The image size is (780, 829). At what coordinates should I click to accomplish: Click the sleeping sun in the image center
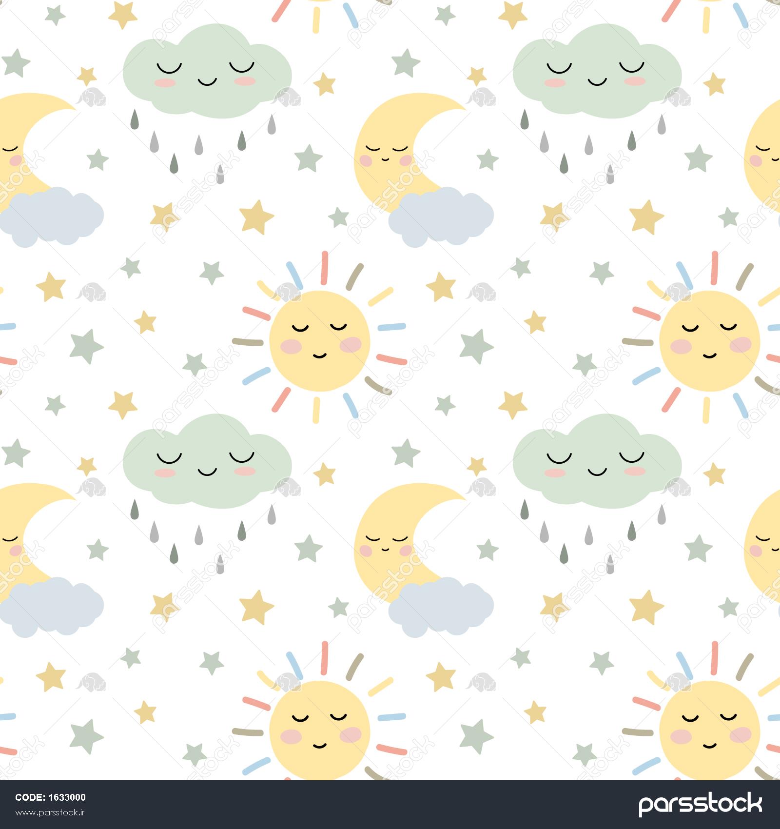(x=319, y=341)
